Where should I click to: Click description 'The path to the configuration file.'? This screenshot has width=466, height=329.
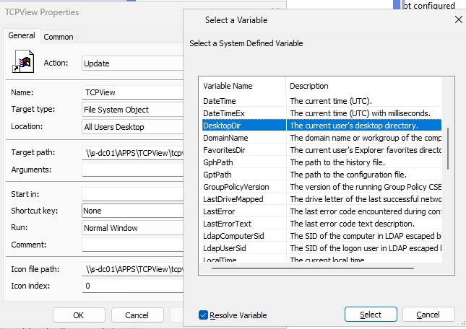coord(348,175)
